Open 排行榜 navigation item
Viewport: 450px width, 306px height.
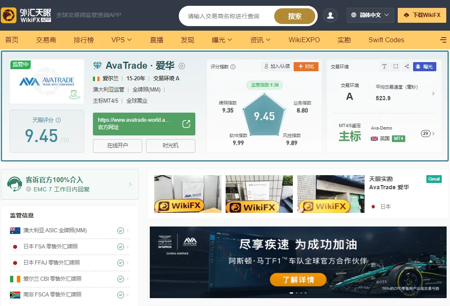(83, 40)
